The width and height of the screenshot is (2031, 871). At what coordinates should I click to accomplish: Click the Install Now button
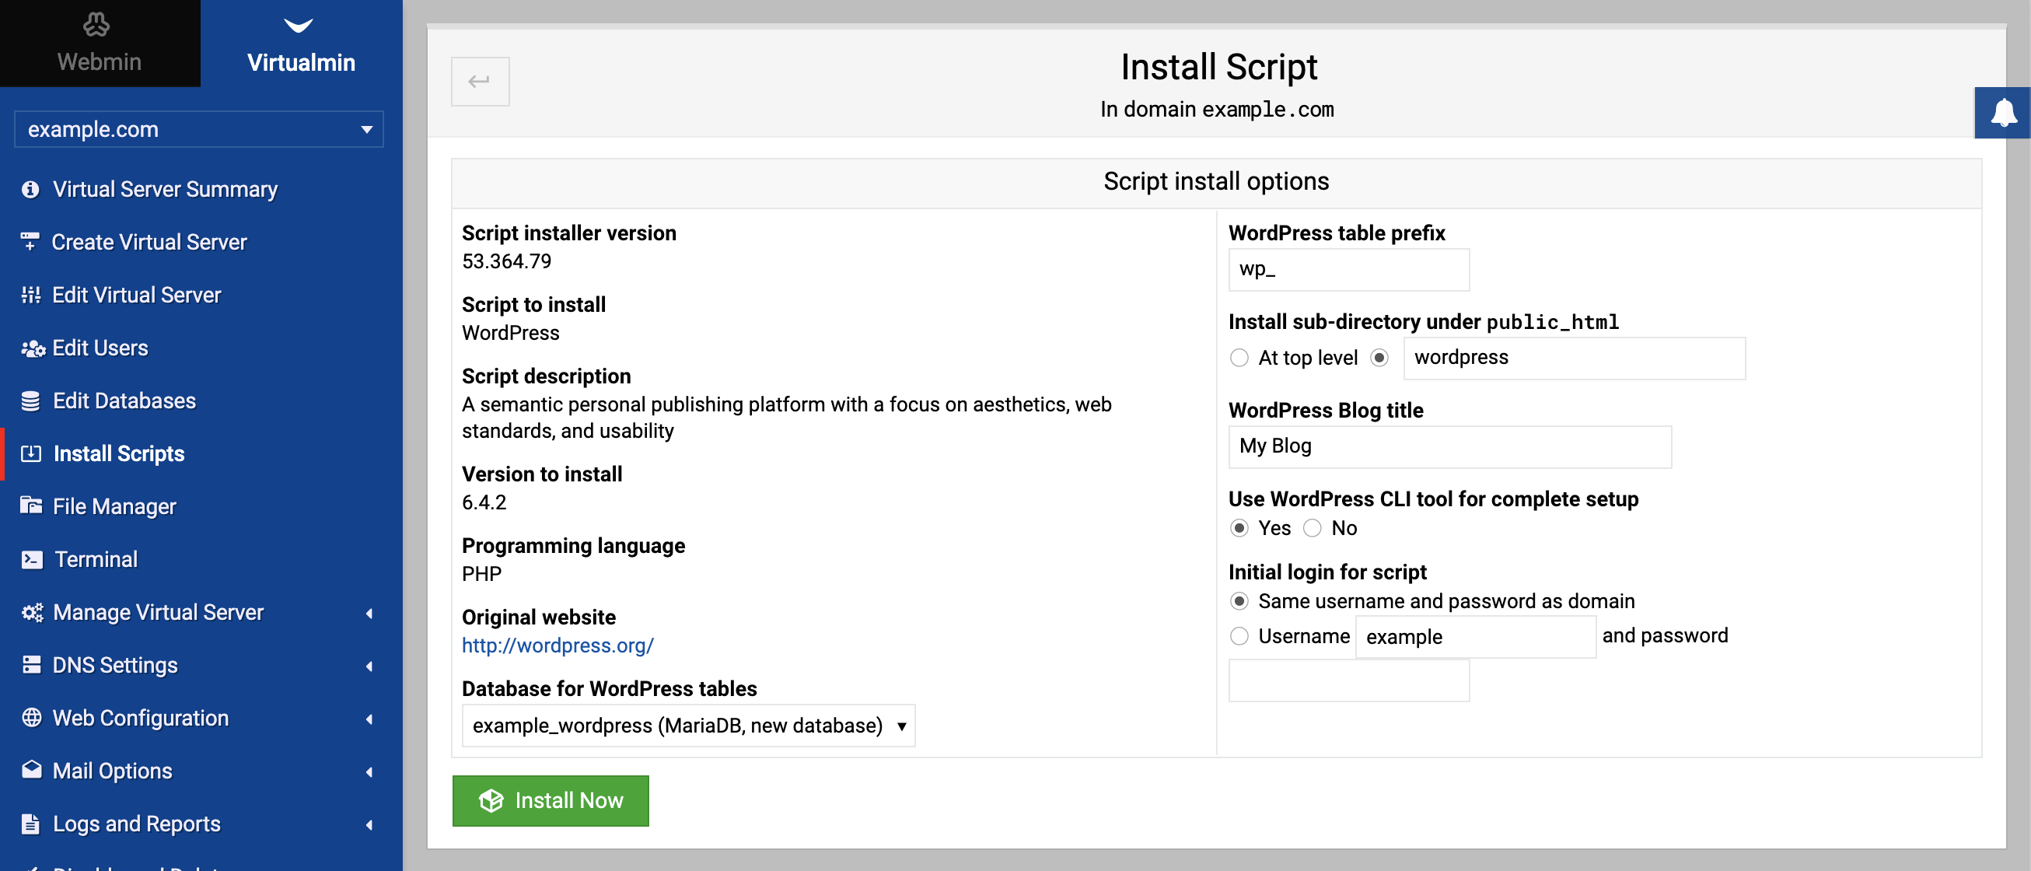[551, 800]
